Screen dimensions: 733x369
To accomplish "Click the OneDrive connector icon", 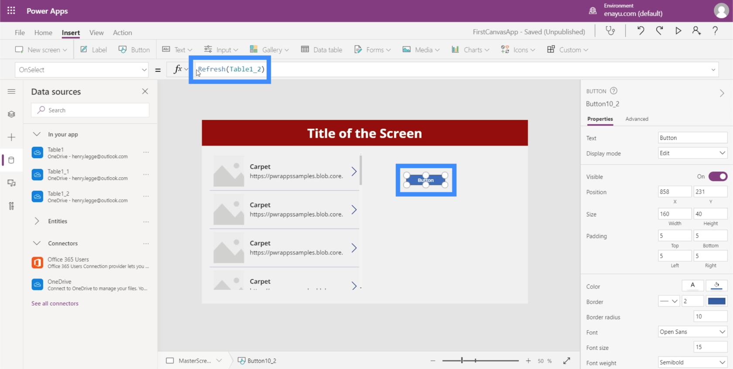I will pos(38,284).
